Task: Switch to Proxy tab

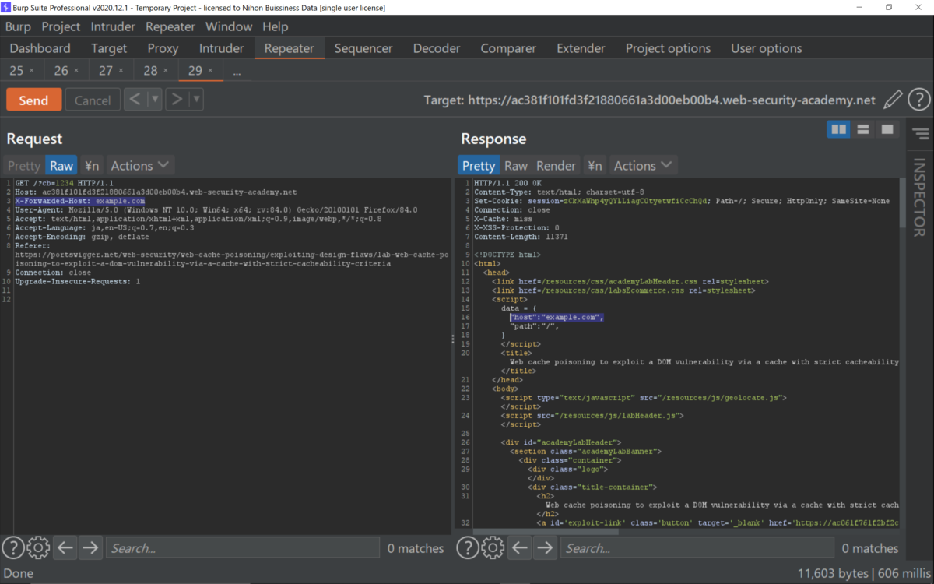Action: [x=163, y=48]
